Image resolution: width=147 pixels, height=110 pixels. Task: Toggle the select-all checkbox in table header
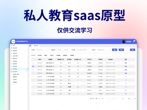[x=33, y=59]
